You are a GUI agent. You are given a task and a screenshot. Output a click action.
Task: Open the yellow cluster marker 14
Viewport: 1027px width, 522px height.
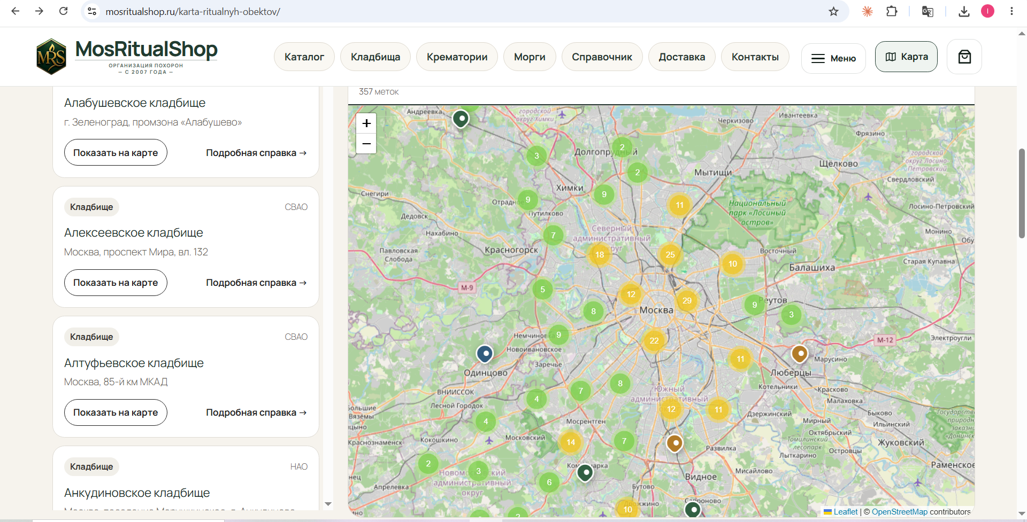pos(571,442)
